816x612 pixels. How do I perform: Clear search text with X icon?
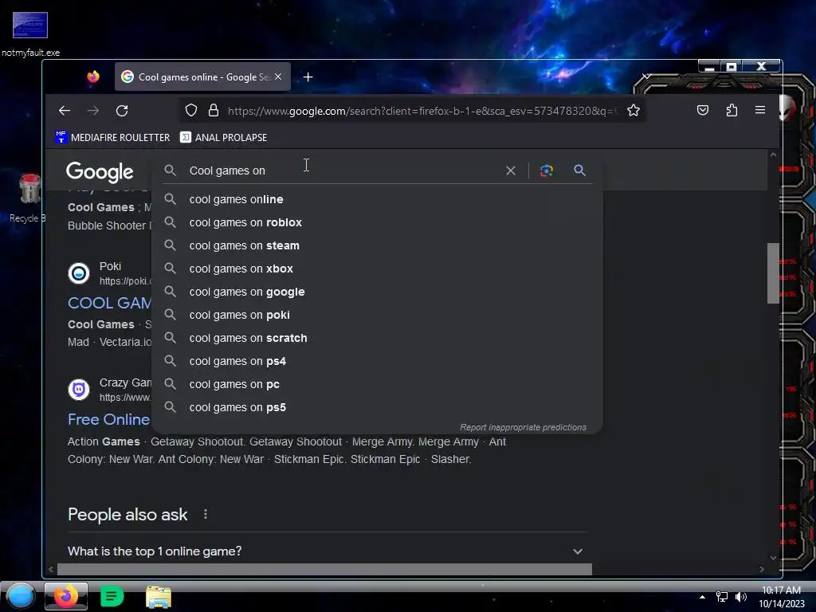[x=511, y=171]
